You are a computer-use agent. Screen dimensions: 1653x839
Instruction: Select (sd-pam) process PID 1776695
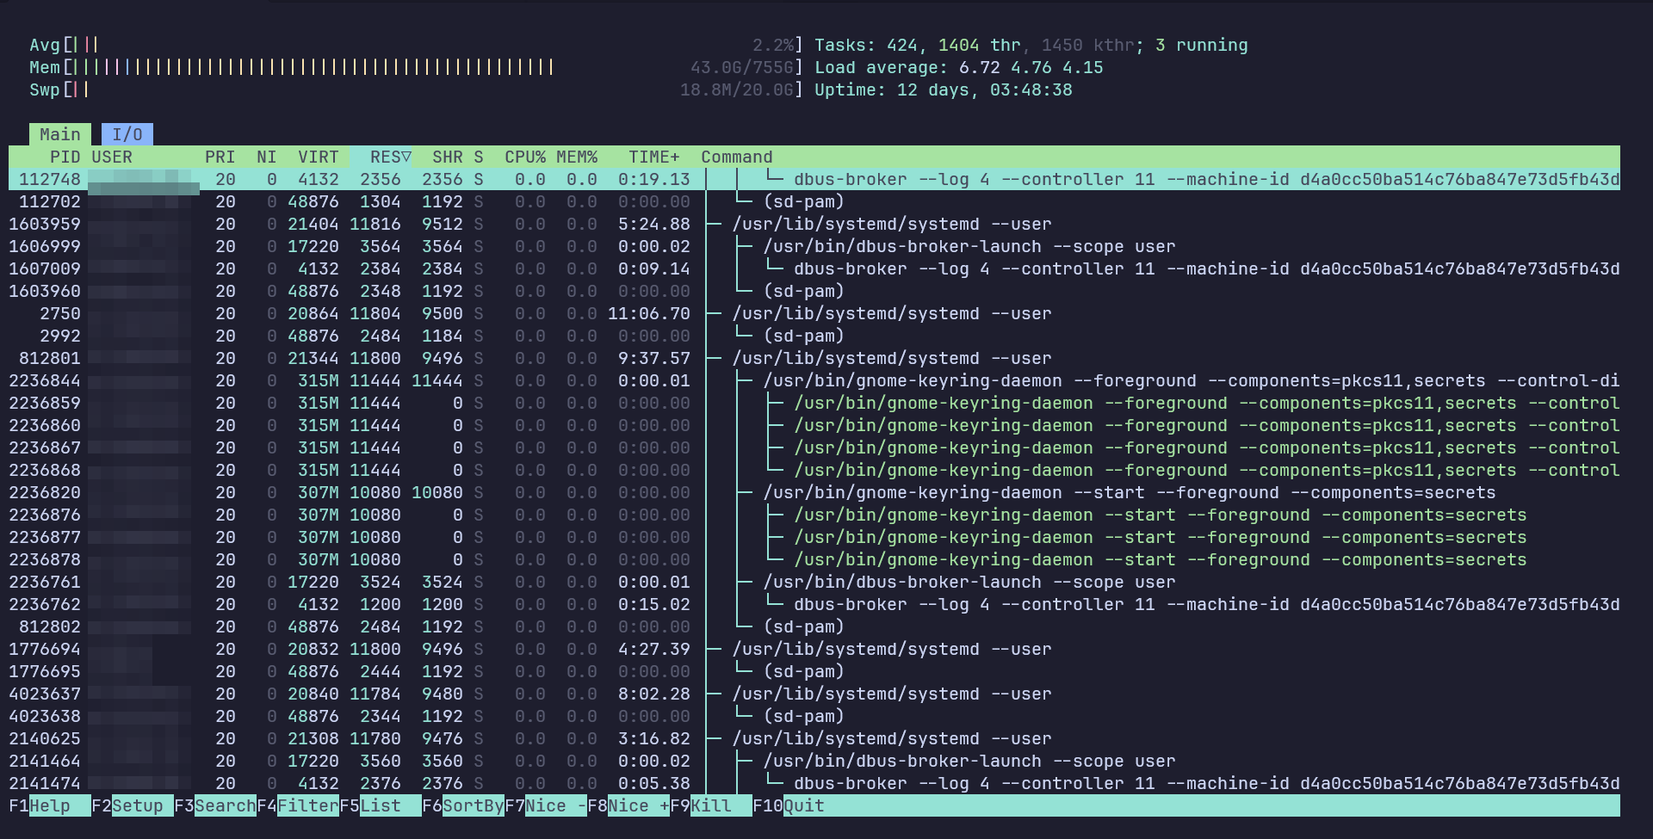(814, 671)
